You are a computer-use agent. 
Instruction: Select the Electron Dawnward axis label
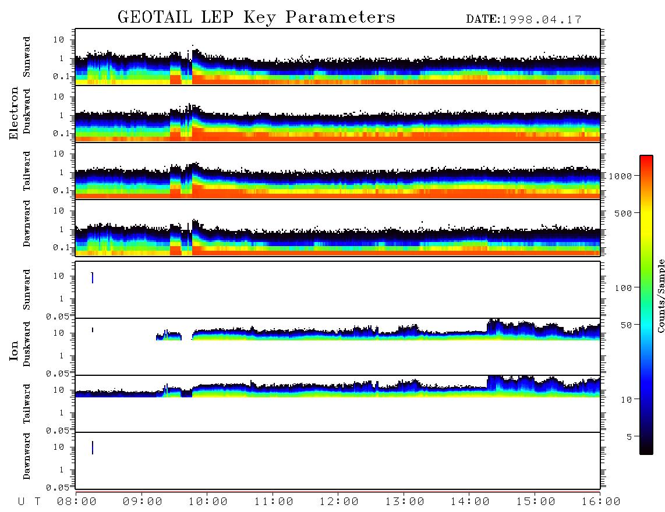pos(27,223)
